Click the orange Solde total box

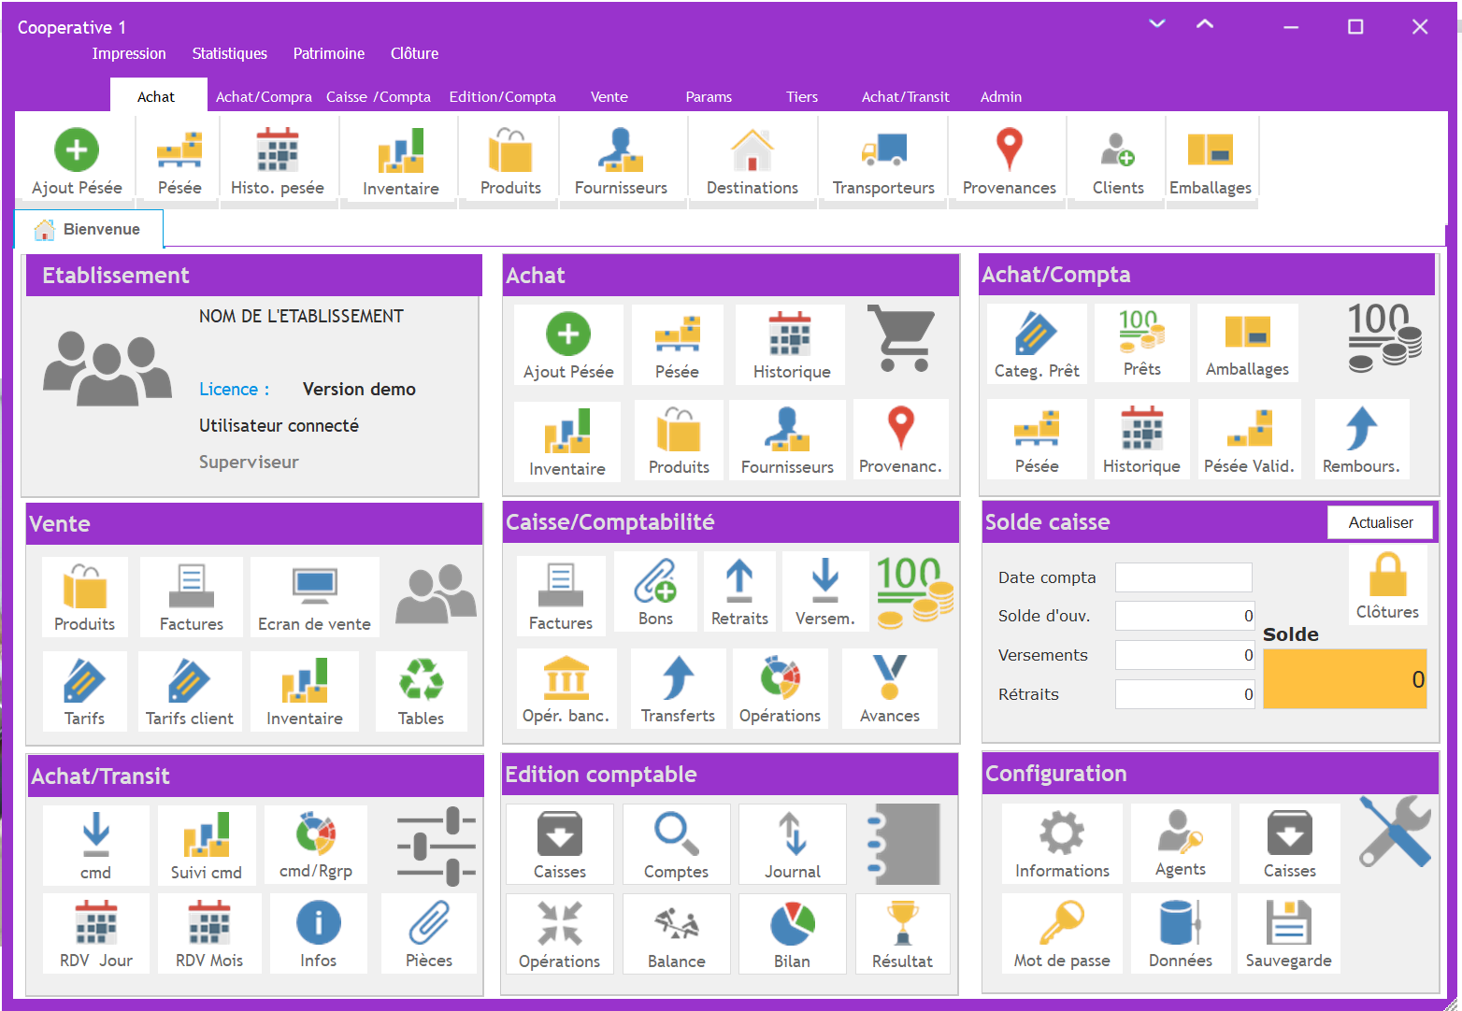pyautogui.click(x=1344, y=679)
